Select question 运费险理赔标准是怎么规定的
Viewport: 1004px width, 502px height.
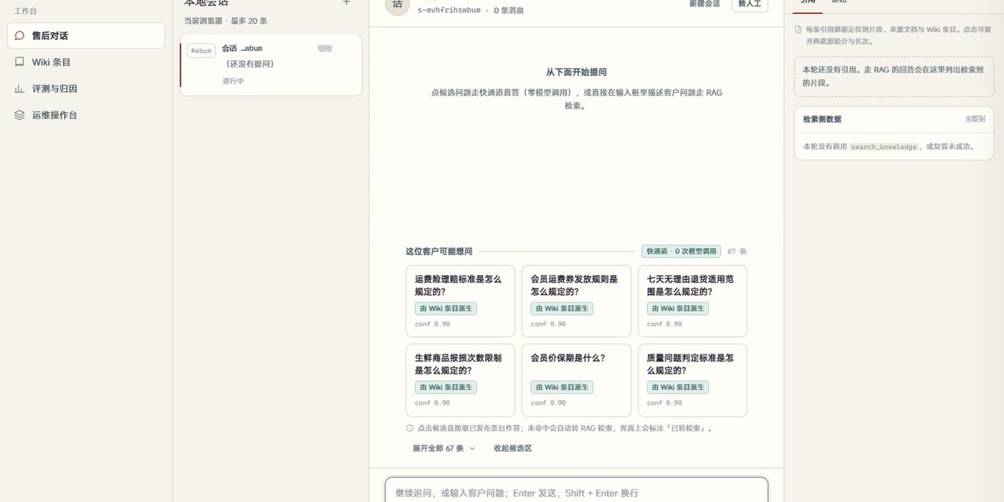[x=460, y=301]
